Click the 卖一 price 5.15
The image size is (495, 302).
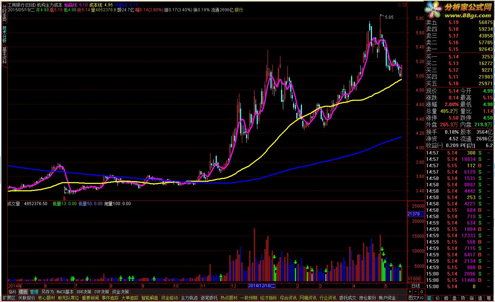coord(454,49)
